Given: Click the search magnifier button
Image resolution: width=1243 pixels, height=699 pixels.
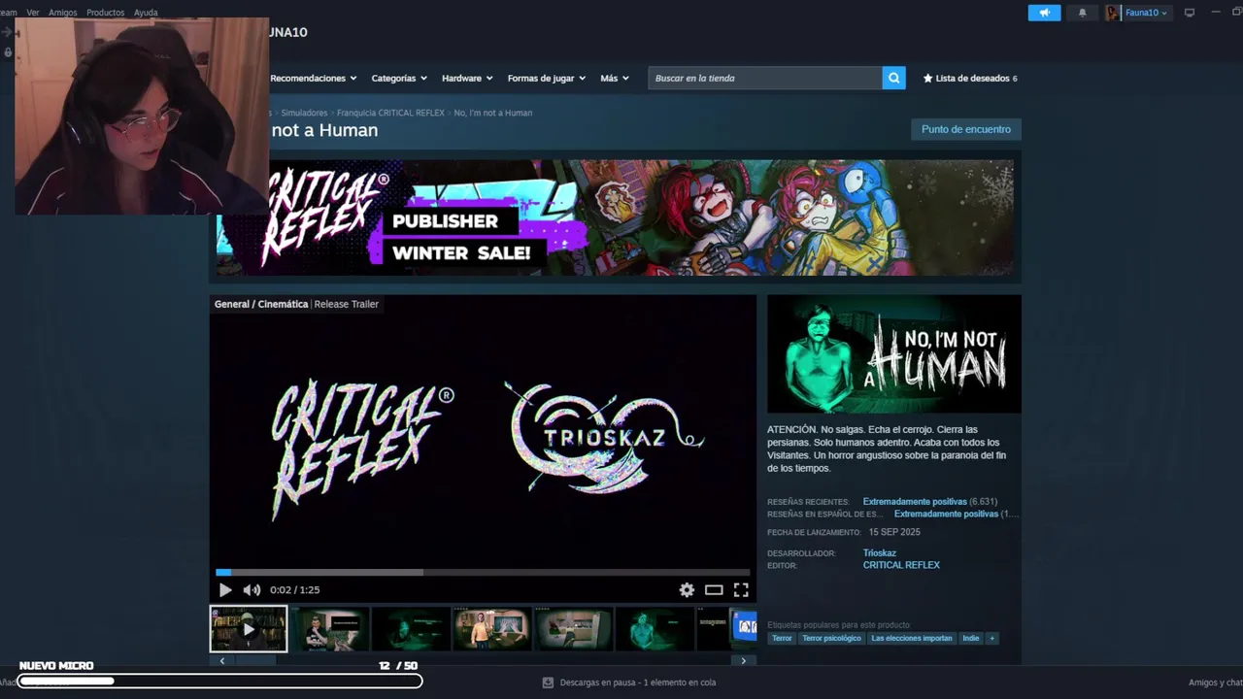Looking at the screenshot, I should 893,78.
